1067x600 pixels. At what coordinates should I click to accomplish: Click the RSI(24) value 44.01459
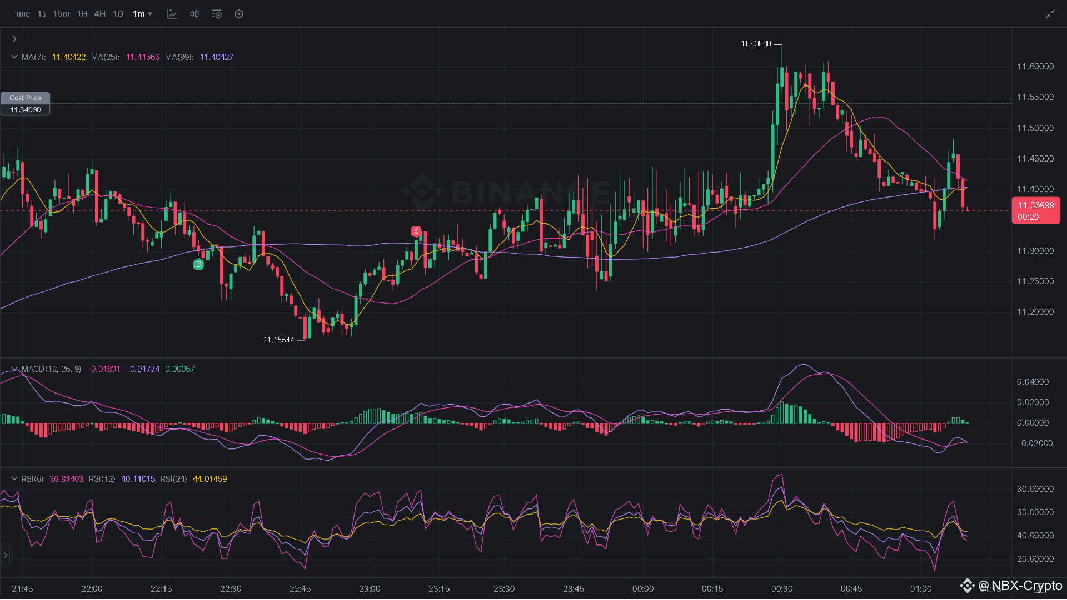coord(210,479)
